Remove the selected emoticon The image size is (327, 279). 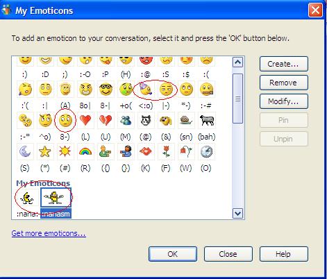pyautogui.click(x=284, y=83)
